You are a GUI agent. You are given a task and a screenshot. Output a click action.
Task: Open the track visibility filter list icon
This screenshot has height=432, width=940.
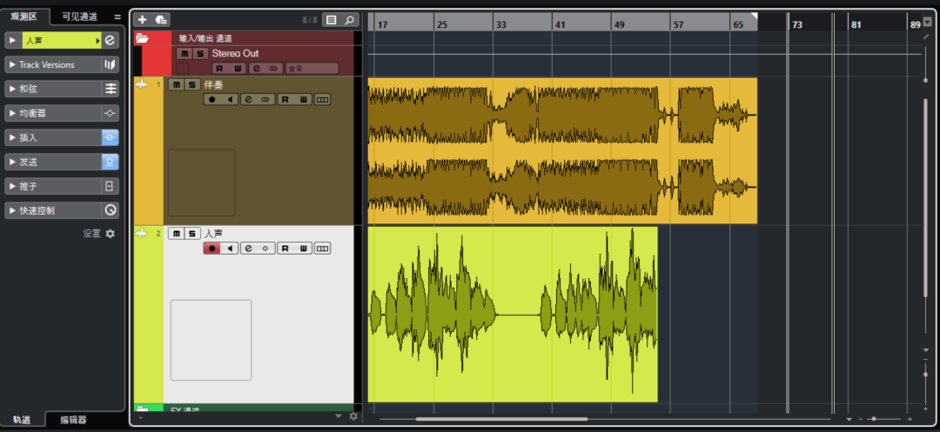point(331,20)
